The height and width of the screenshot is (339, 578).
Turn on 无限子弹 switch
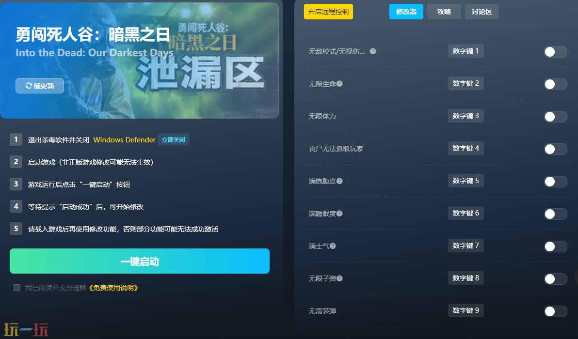(556, 278)
